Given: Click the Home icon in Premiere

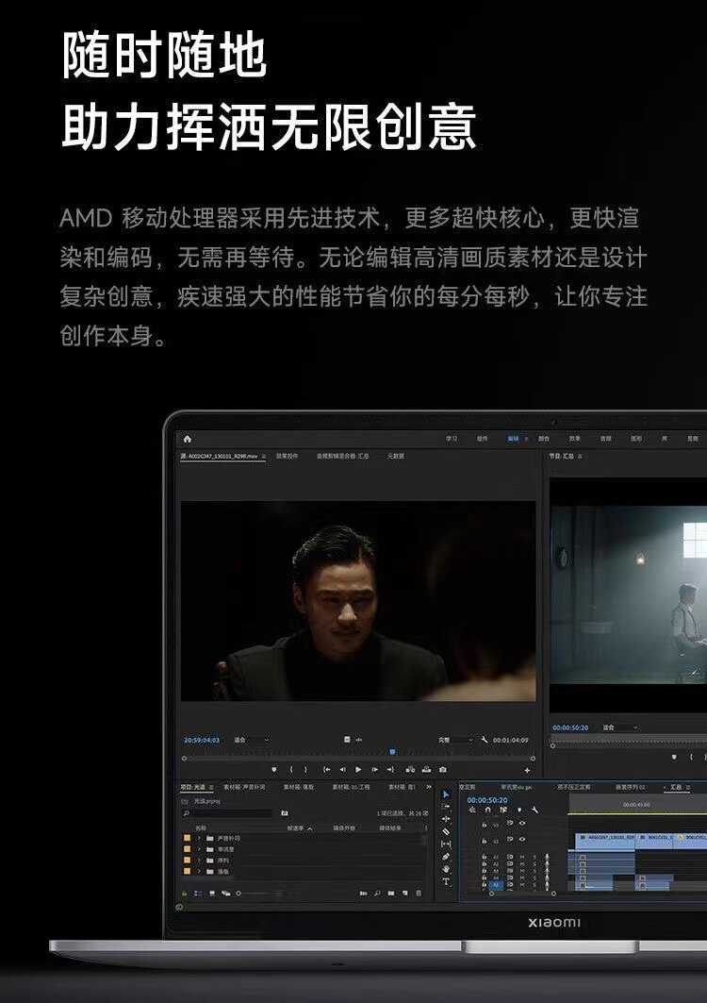Looking at the screenshot, I should [x=188, y=439].
